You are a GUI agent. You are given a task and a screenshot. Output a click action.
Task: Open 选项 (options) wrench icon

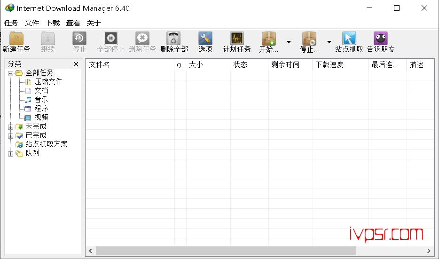(x=205, y=39)
